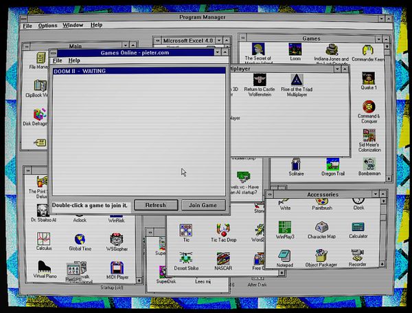This screenshot has width=412, height=313.
Task: Open the ClipBook Viewer icon
Action: 41,86
